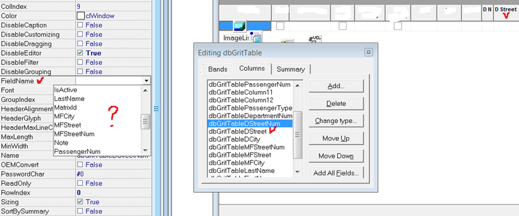The image size is (519, 216).
Task: Toggle the DisableDragging checkbox
Action: [80, 44]
